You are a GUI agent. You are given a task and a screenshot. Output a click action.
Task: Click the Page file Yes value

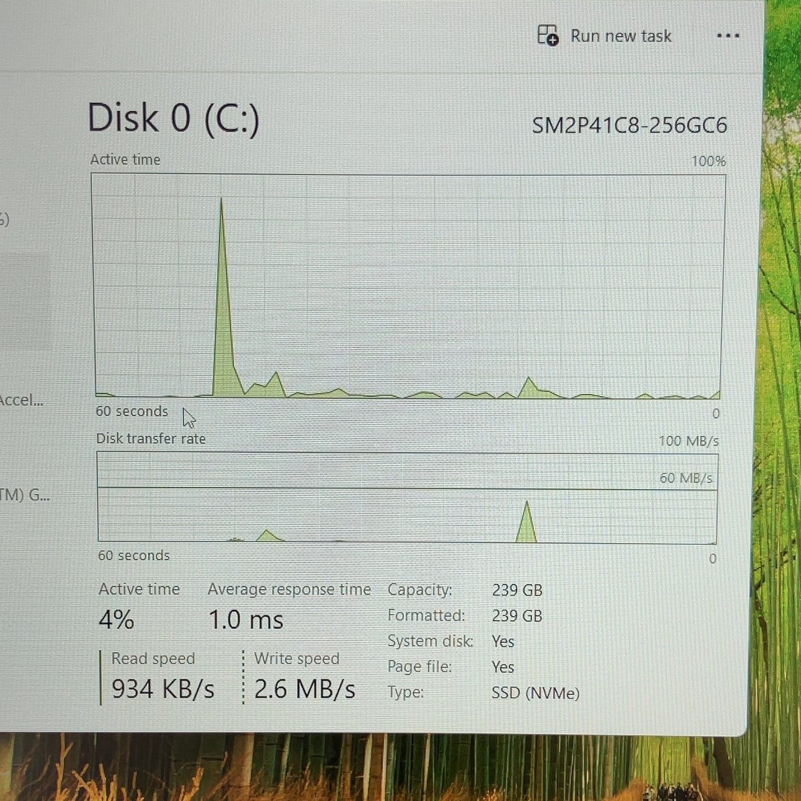(503, 667)
